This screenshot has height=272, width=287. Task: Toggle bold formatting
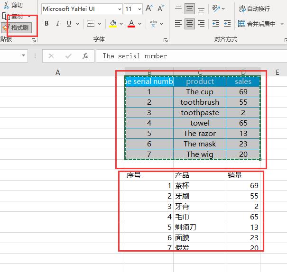[x=46, y=24]
